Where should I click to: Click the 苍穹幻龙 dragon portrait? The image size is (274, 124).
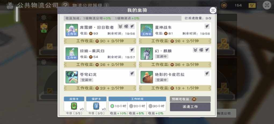(72, 77)
